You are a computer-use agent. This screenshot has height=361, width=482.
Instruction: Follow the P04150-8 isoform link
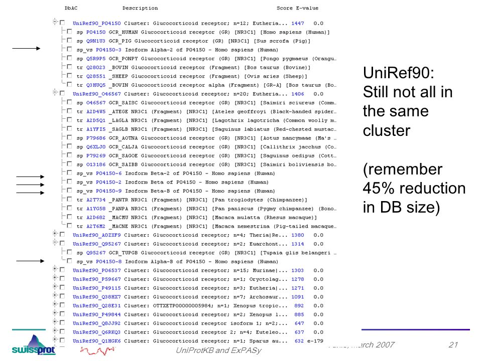click(x=108, y=262)
